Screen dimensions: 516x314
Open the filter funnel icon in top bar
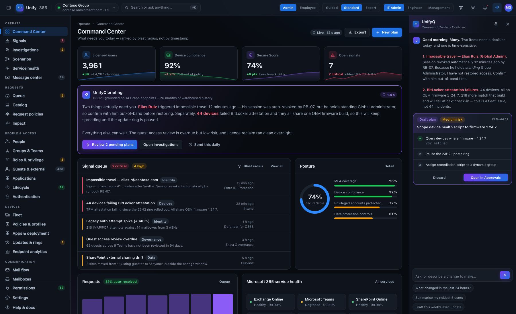461,8
